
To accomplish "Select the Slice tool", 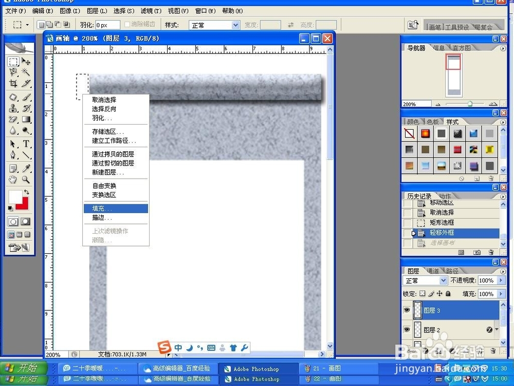I will 26,83.
